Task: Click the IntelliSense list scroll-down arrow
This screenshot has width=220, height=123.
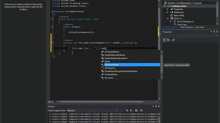Action: [162, 78]
